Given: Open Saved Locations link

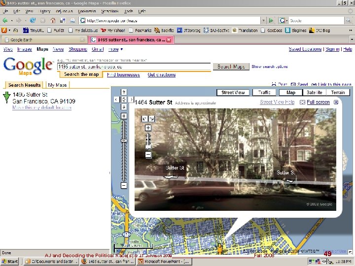Looking at the screenshot, I should point(305,49).
